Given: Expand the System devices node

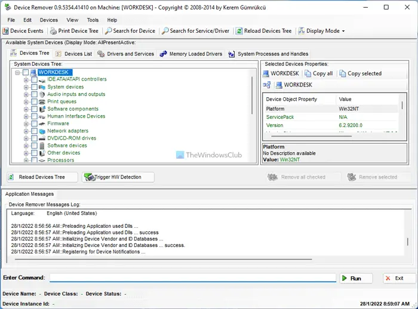Looking at the screenshot, I should [26, 87].
